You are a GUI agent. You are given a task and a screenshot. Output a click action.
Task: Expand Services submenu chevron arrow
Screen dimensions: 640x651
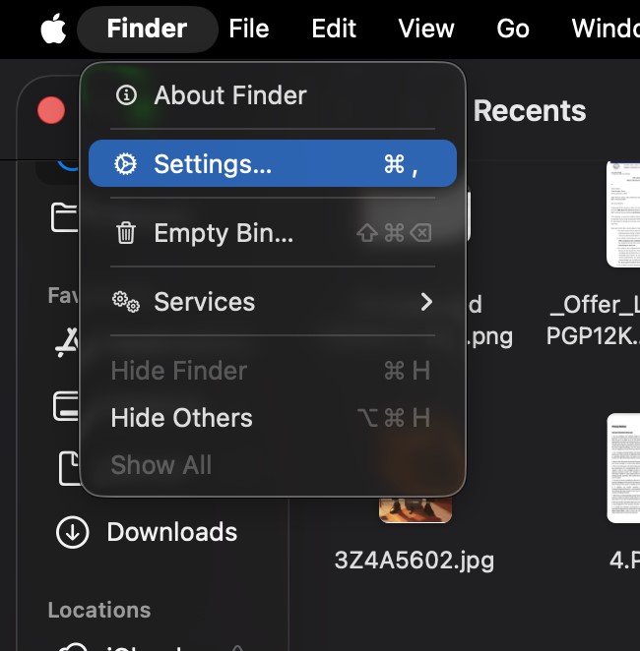(x=426, y=302)
